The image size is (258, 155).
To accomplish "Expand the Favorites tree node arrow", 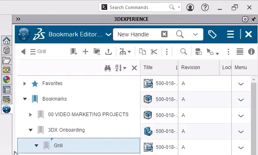I will pyautogui.click(x=25, y=83).
